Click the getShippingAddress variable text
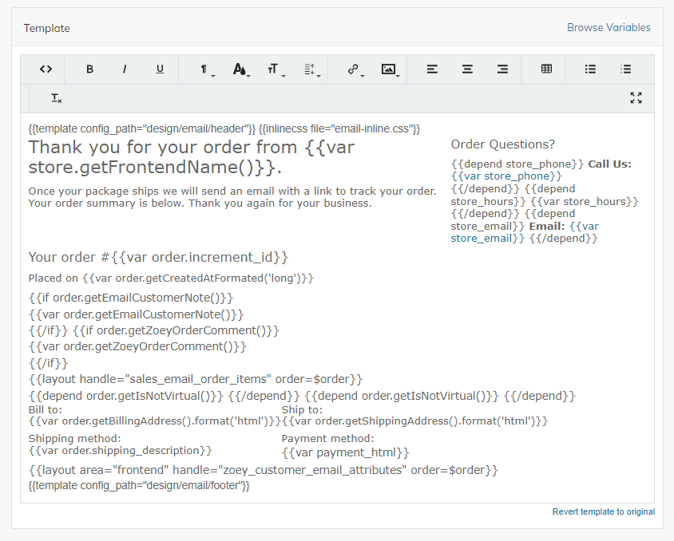This screenshot has height=541, width=674. pos(414,421)
